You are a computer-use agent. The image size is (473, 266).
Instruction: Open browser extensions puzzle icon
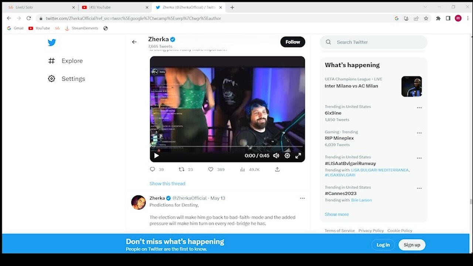click(438, 18)
